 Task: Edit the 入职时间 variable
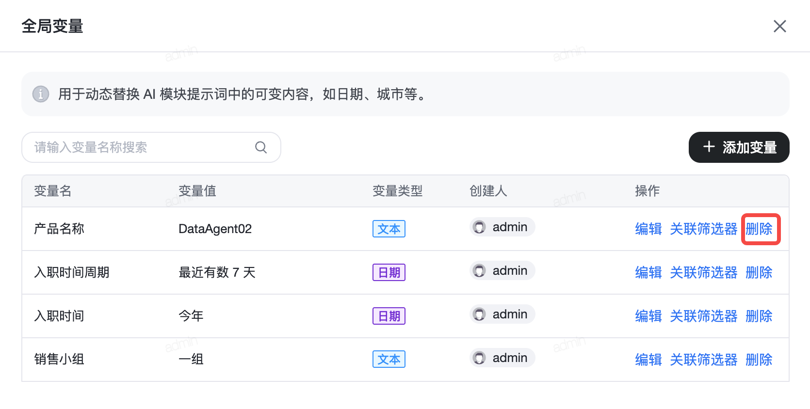click(x=648, y=316)
